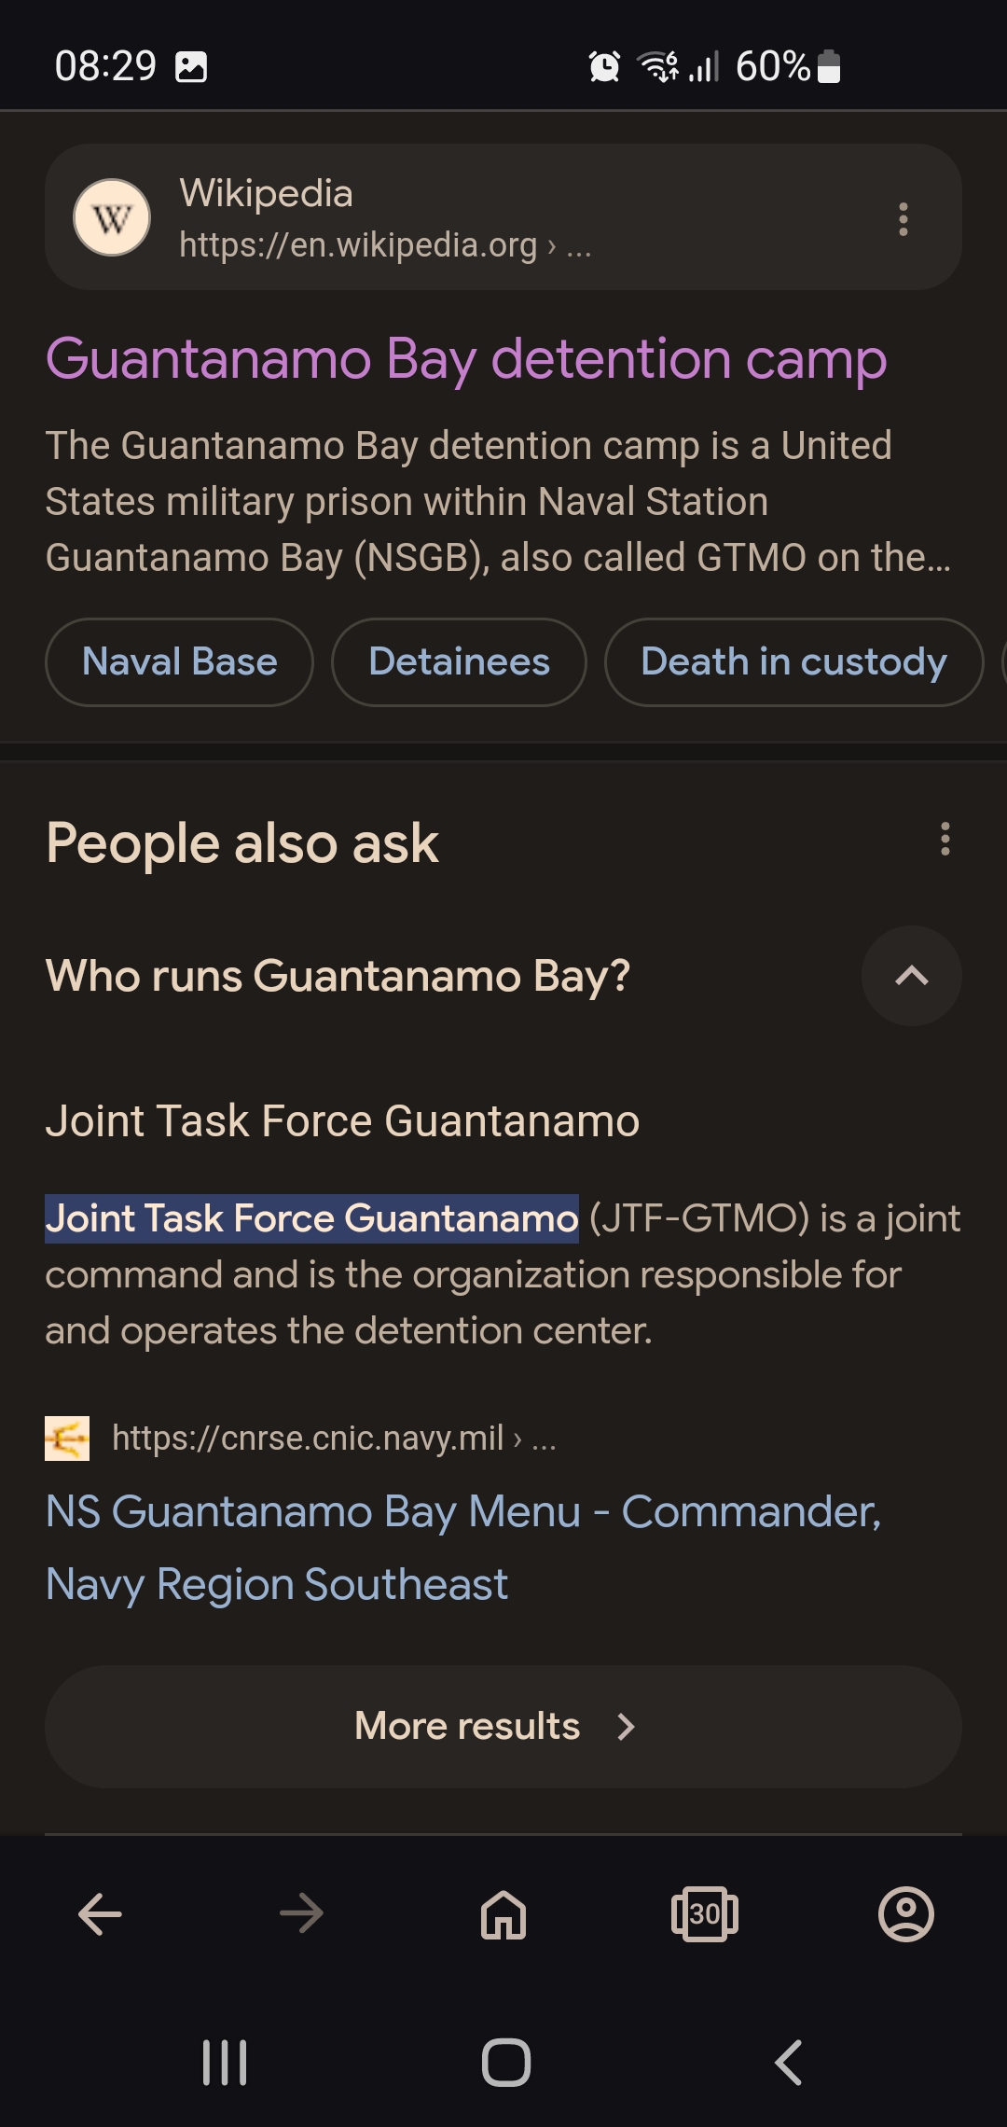Tap the More results button
The width and height of the screenshot is (1007, 2127).
[504, 1726]
